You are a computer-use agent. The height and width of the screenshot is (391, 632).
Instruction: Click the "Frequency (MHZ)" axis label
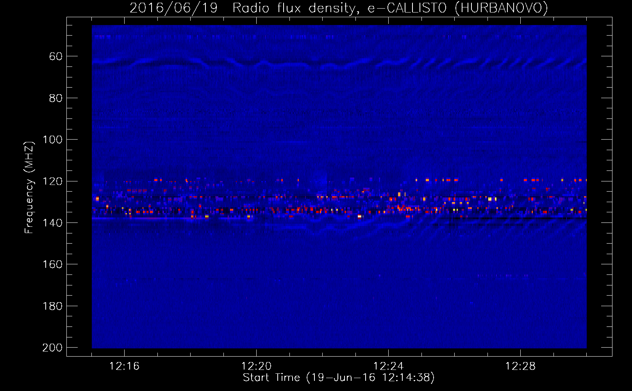point(29,187)
